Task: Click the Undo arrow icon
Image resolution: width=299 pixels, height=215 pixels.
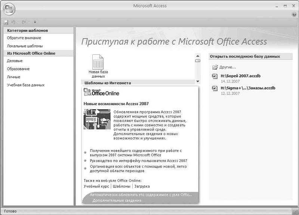Action: tap(13, 22)
